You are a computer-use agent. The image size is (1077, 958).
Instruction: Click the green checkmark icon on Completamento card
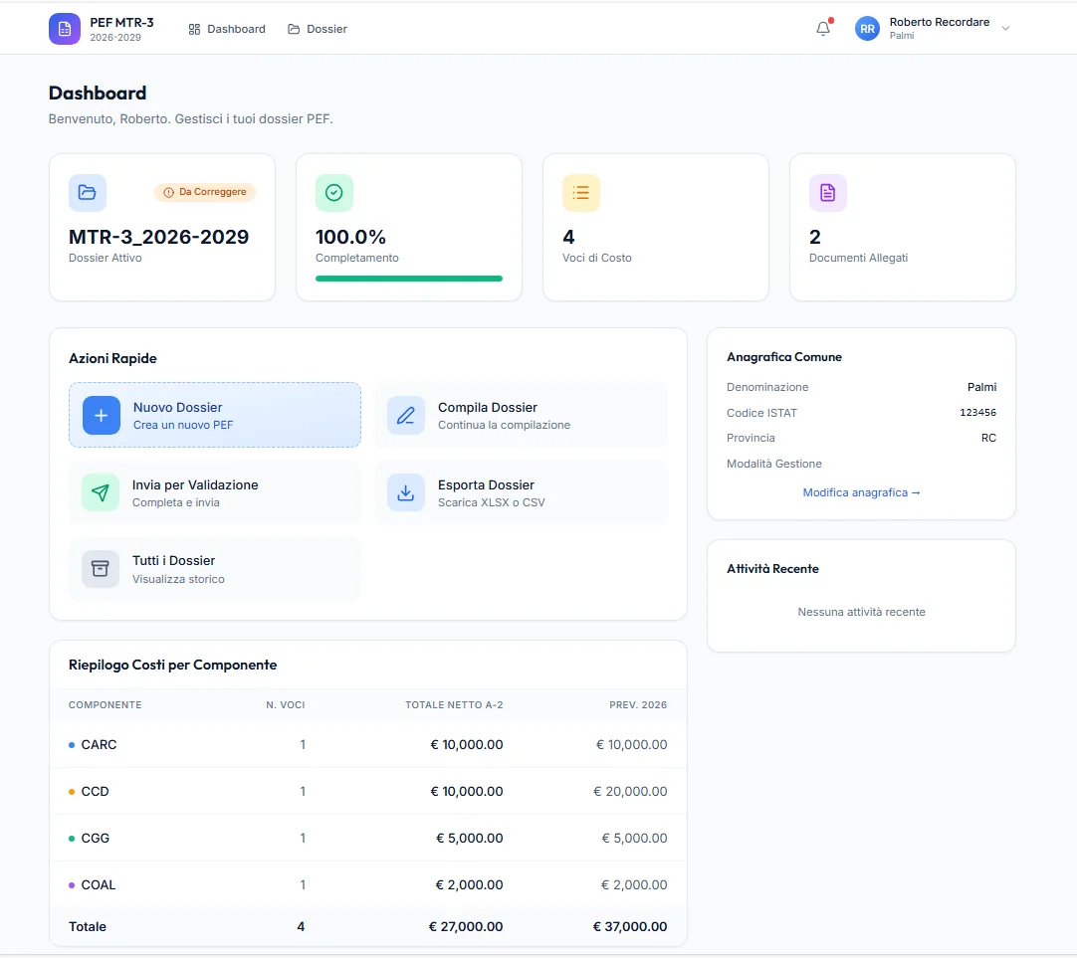click(333, 193)
